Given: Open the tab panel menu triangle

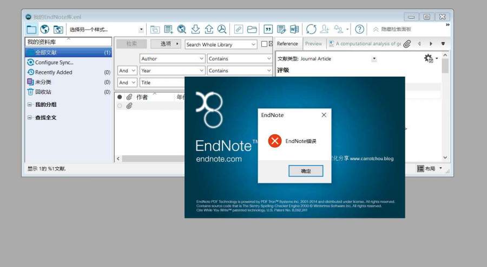Looking at the screenshot, I should coord(443,44).
